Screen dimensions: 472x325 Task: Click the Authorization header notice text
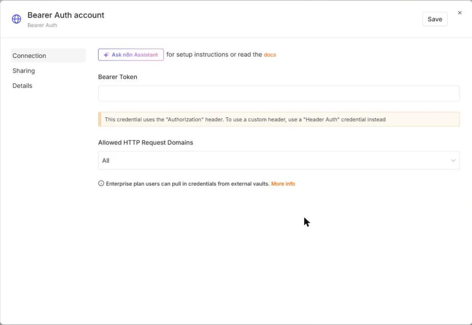[x=245, y=119]
